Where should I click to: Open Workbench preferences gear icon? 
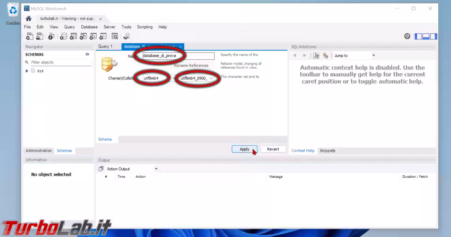click(x=407, y=36)
